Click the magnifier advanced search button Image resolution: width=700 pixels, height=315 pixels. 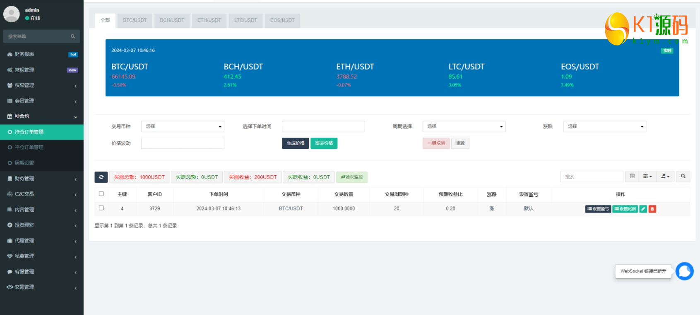click(683, 177)
